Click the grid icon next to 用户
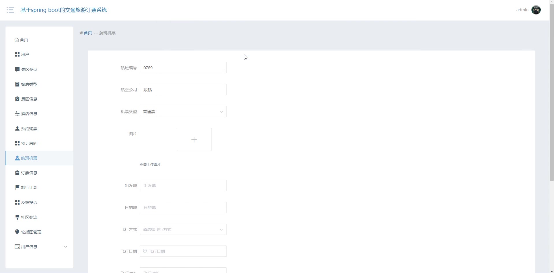The width and height of the screenshot is (554, 273). coord(17,54)
